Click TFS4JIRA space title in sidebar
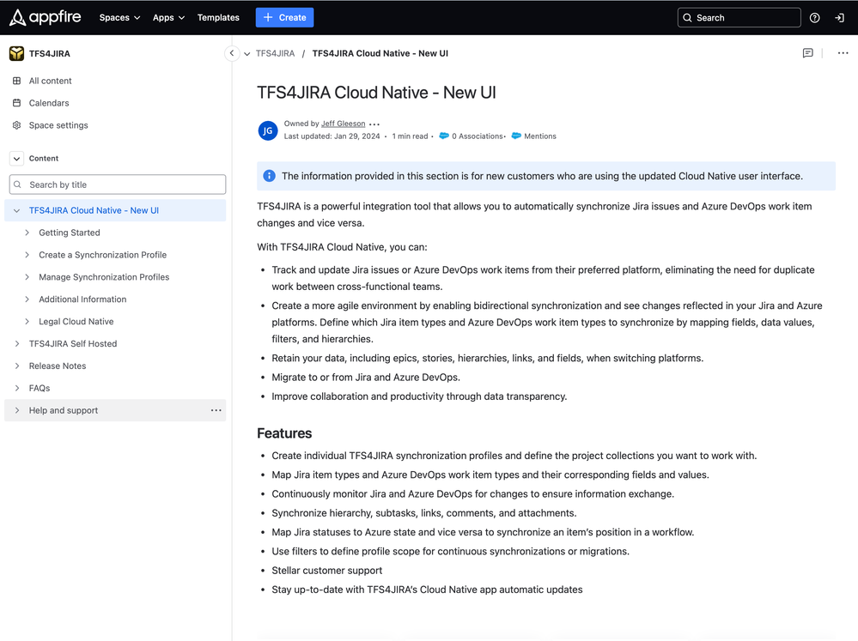The width and height of the screenshot is (858, 641). pos(49,53)
